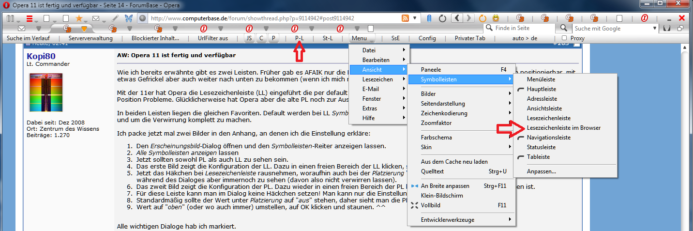This screenshot has height=231, width=693.
Task: Click the orange circular reload icon
Action: point(482,18)
